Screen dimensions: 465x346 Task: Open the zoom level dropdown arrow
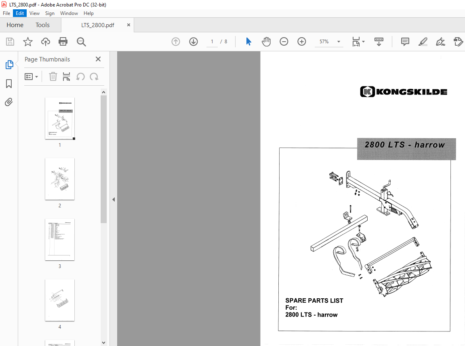339,42
